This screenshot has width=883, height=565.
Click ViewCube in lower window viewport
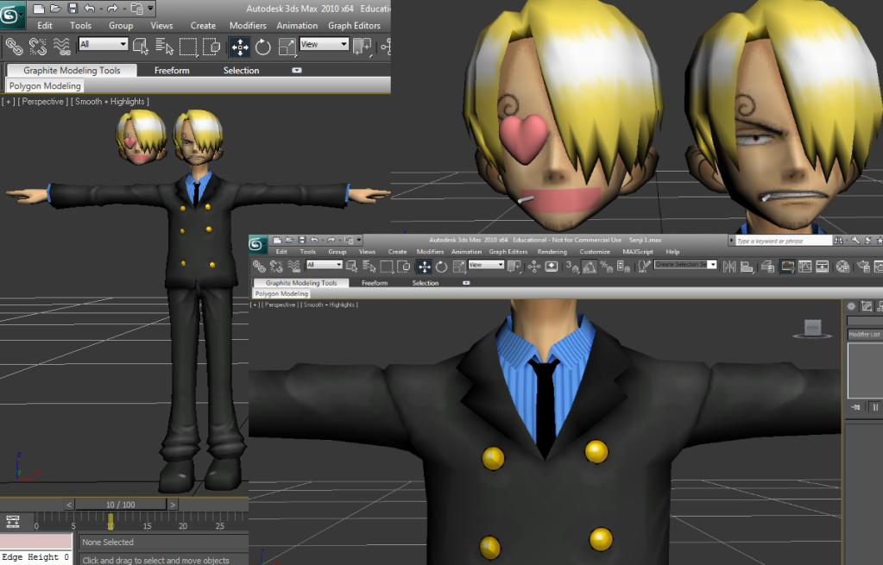(x=812, y=328)
